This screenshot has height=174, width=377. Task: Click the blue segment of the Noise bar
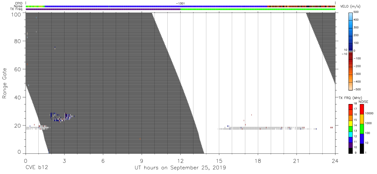pyautogui.click(x=156, y=6)
